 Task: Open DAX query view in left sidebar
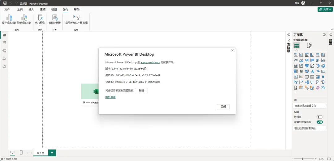pyautogui.click(x=4, y=58)
